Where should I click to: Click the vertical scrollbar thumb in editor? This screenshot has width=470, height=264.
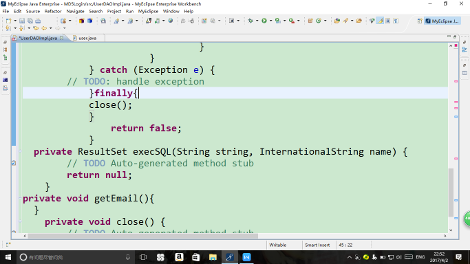[x=451, y=192]
